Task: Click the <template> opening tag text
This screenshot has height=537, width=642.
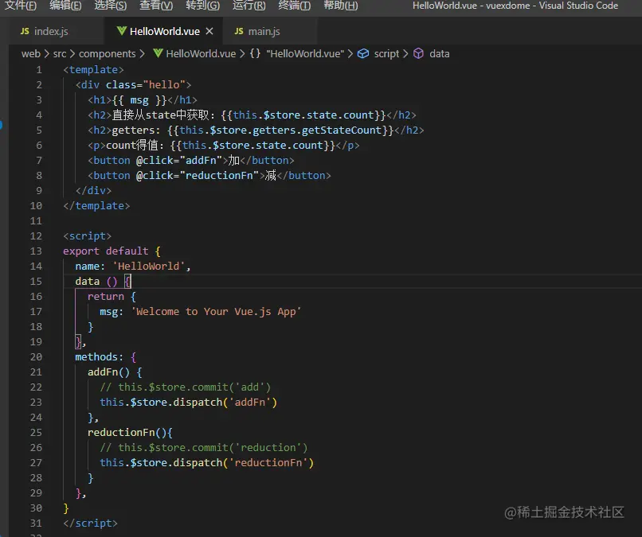Action: 93,70
